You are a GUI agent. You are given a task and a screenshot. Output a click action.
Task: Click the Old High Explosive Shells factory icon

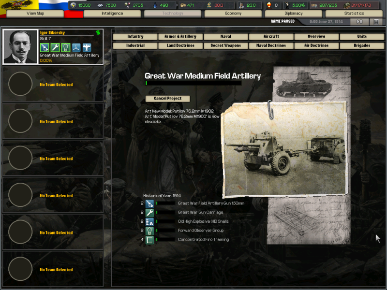(149, 222)
